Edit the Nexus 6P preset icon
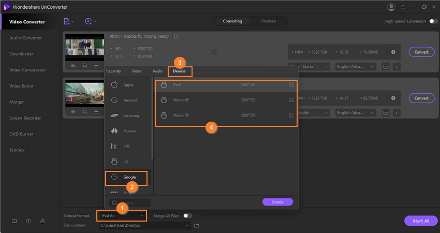 291,100
